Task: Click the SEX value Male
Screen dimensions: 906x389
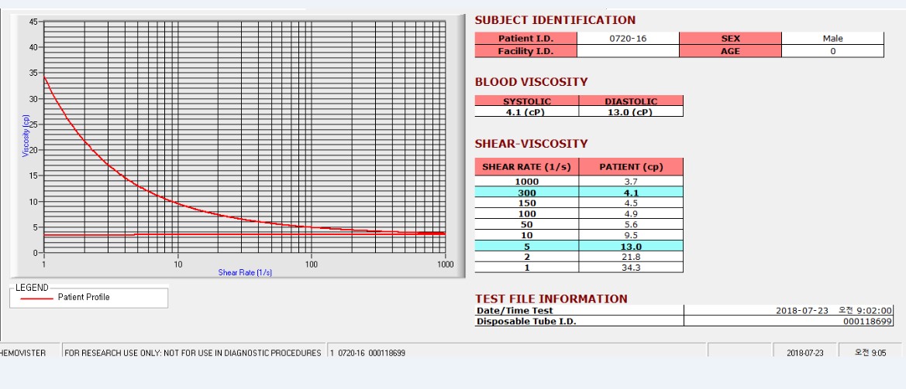Action: [832, 39]
